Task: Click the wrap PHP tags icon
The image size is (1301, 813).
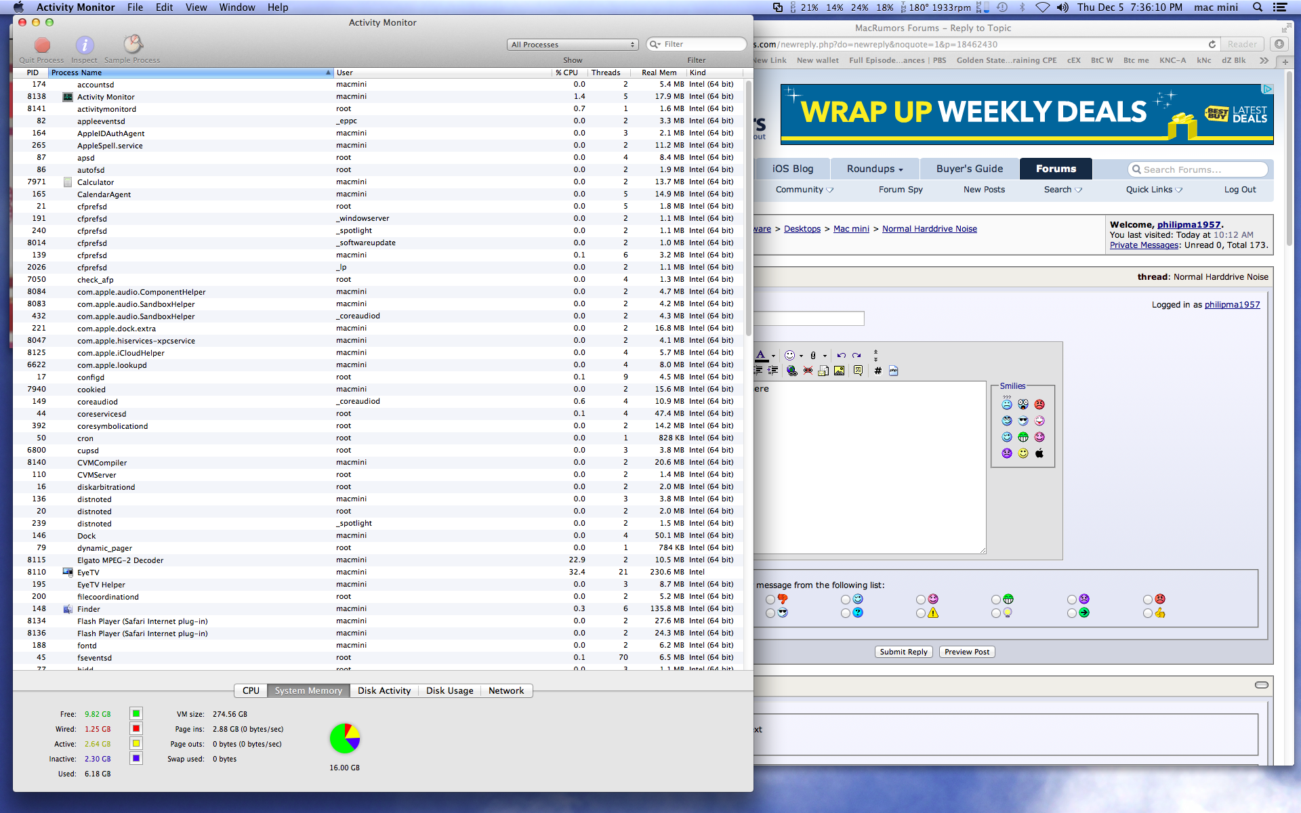Action: (893, 371)
